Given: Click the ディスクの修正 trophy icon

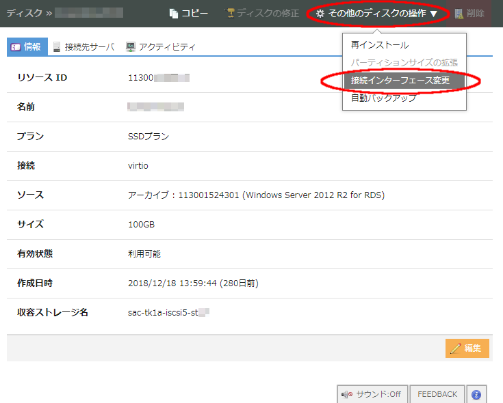Looking at the screenshot, I should pyautogui.click(x=230, y=14).
